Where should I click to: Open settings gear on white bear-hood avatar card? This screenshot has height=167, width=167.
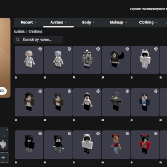pyautogui.click(x=156, y=49)
